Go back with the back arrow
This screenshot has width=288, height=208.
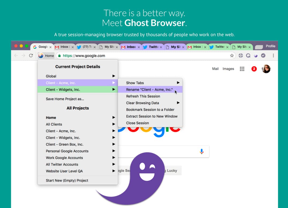click(x=16, y=55)
